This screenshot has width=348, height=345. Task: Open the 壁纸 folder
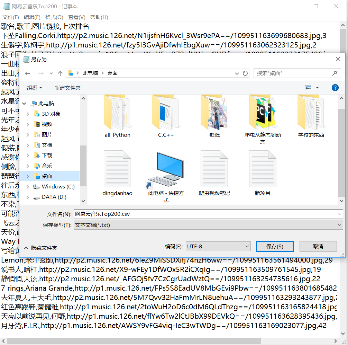[214, 116]
